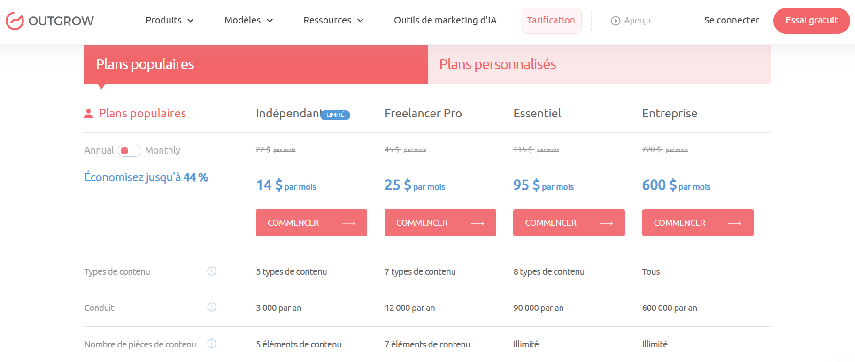
Task: Expand the Ressources dropdown menu
Action: tap(333, 20)
